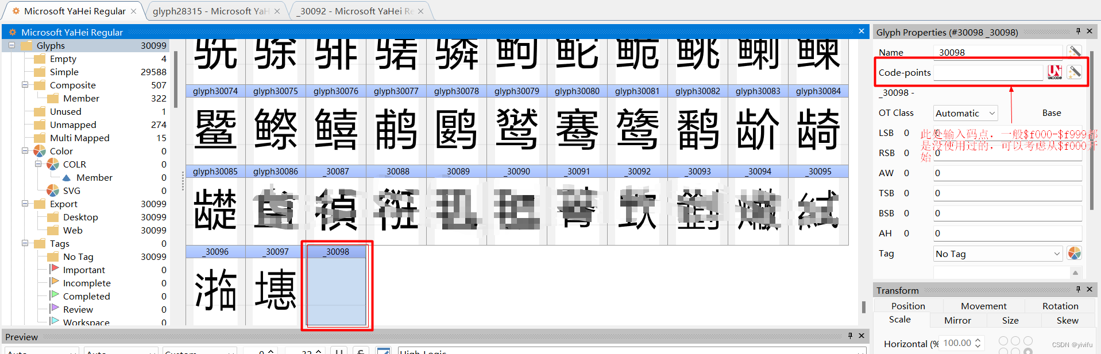Select the top-left transform origin radio button
Screen dimensions: 1101x354
pos(1003,341)
